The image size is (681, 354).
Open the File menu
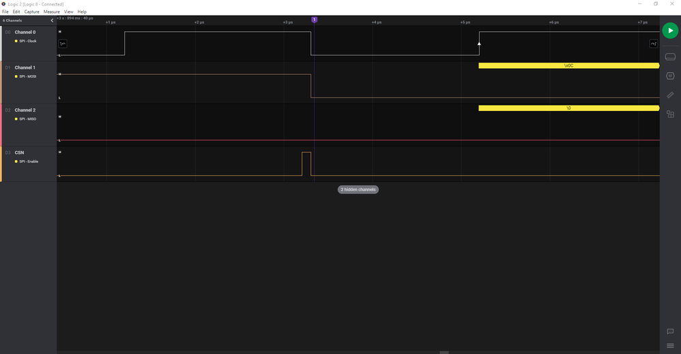(5, 12)
